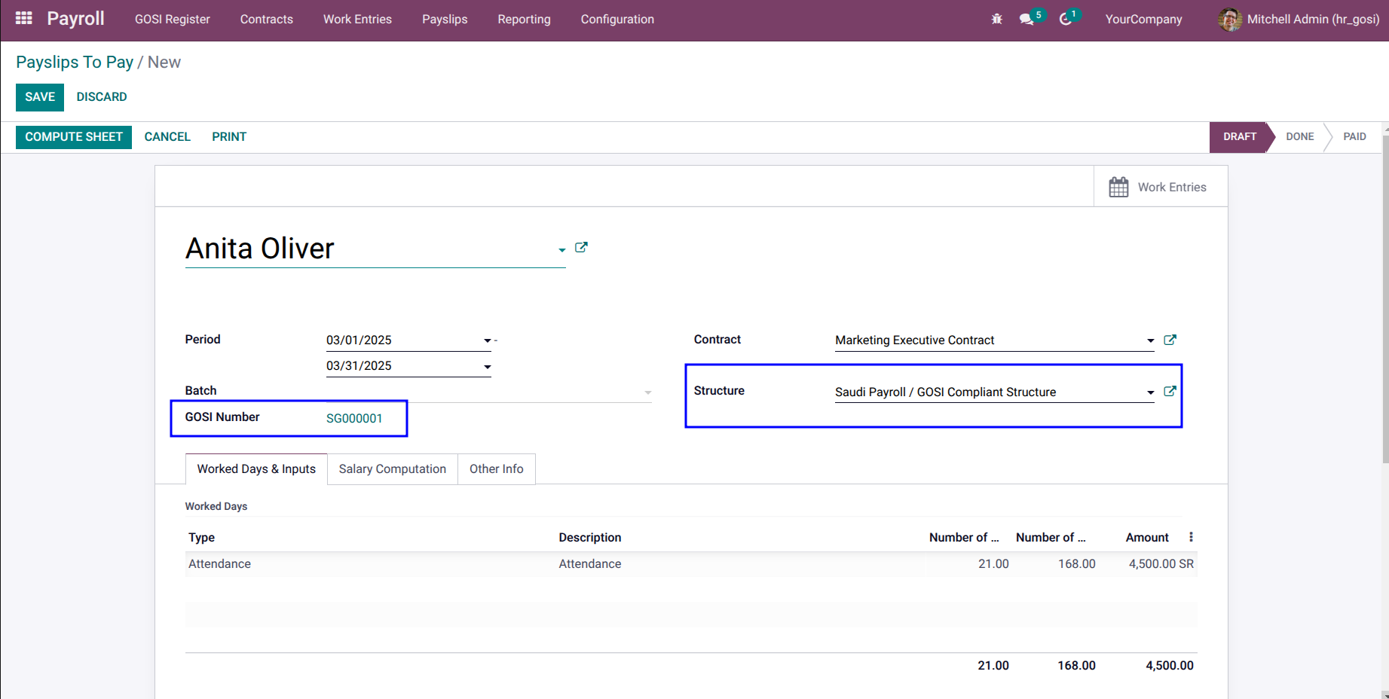Open employee external link beside Anita Oliver
Viewport: 1389px width, 699px height.
pos(581,247)
